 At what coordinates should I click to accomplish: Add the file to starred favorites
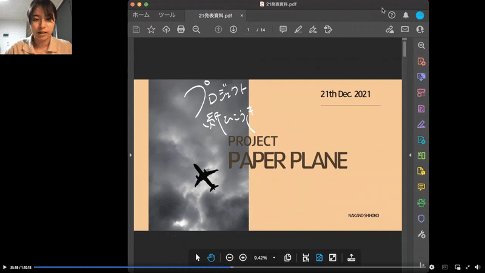[x=151, y=29]
